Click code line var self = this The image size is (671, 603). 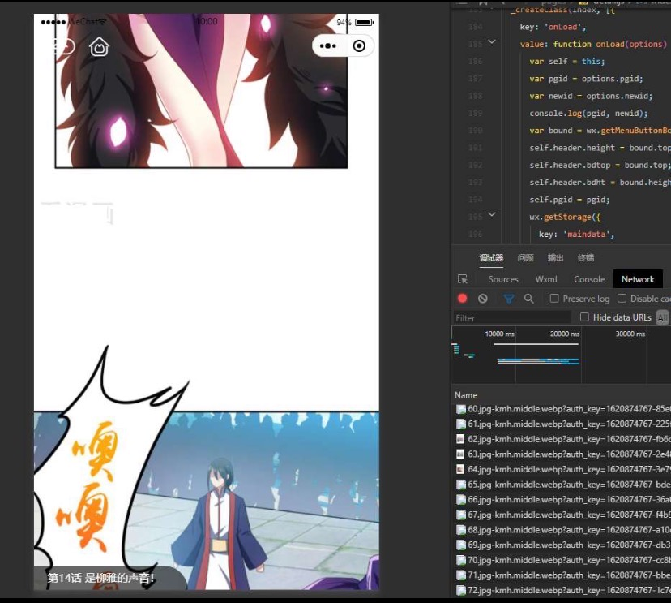click(x=567, y=62)
